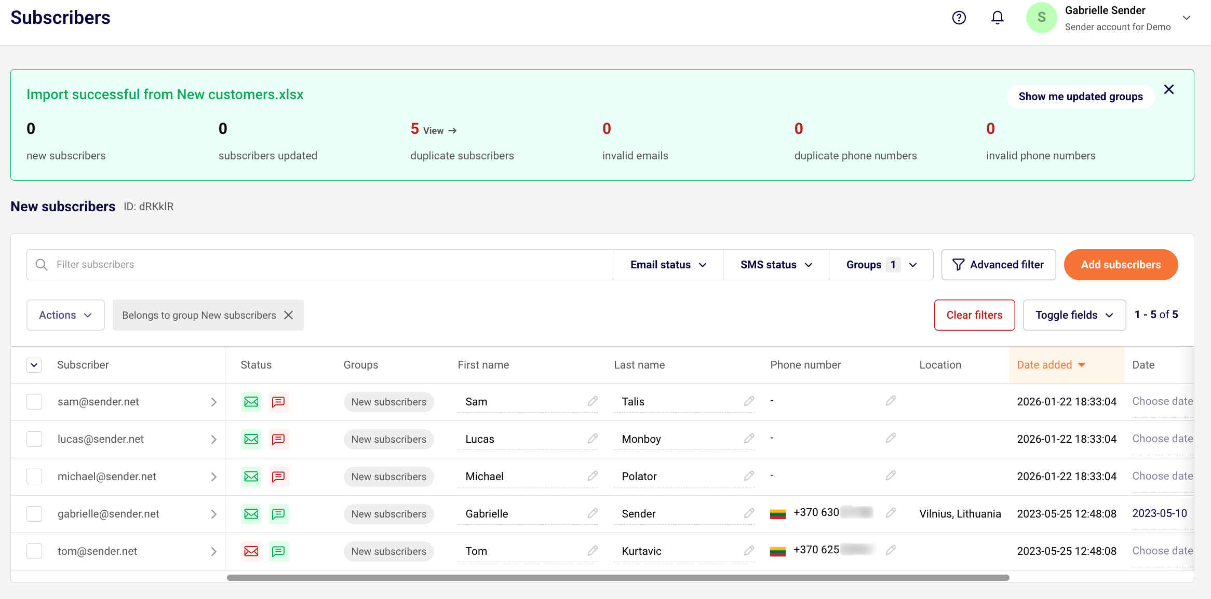Click pencil icon beside Monboy last name
This screenshot has width=1211, height=599.
[748, 439]
